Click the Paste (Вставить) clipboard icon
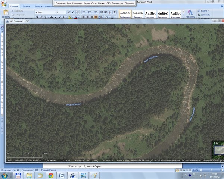224x179 pixels. 6,12
